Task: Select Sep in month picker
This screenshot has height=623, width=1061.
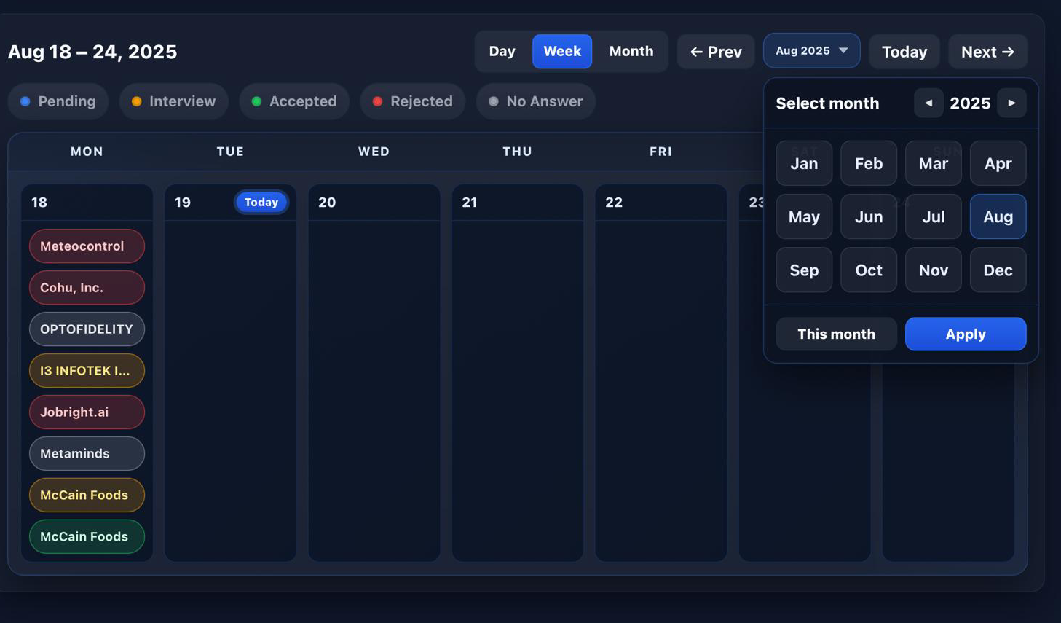Action: point(804,270)
